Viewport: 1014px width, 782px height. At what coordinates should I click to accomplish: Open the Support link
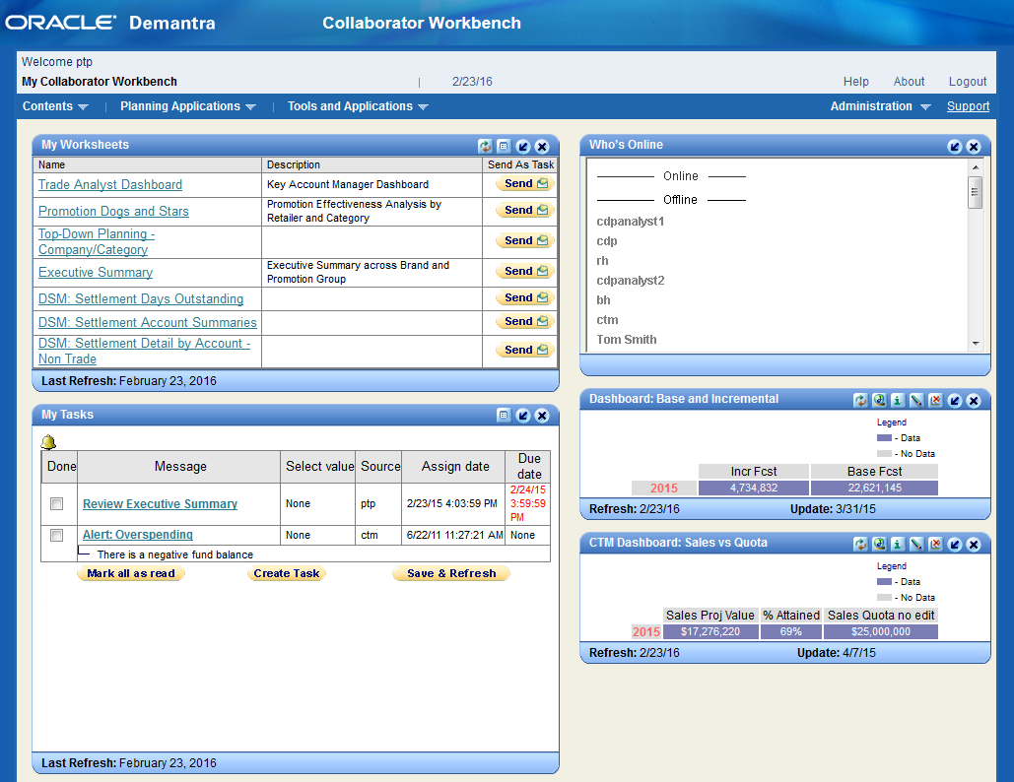968,106
